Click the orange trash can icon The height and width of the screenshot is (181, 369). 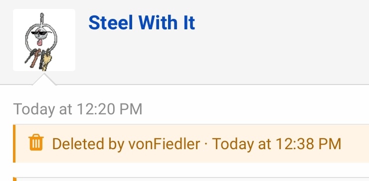36,142
